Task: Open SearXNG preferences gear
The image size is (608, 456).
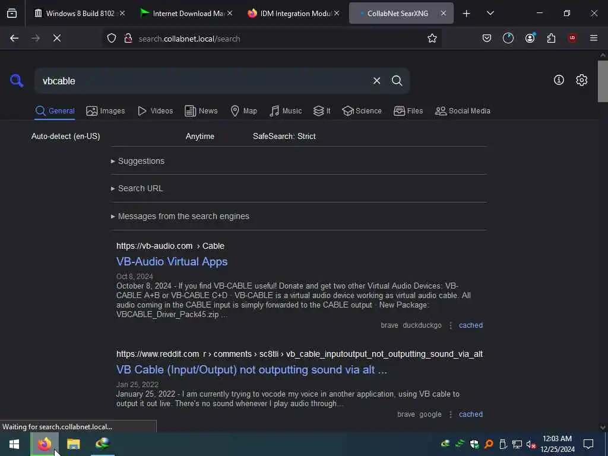Action: click(581, 80)
